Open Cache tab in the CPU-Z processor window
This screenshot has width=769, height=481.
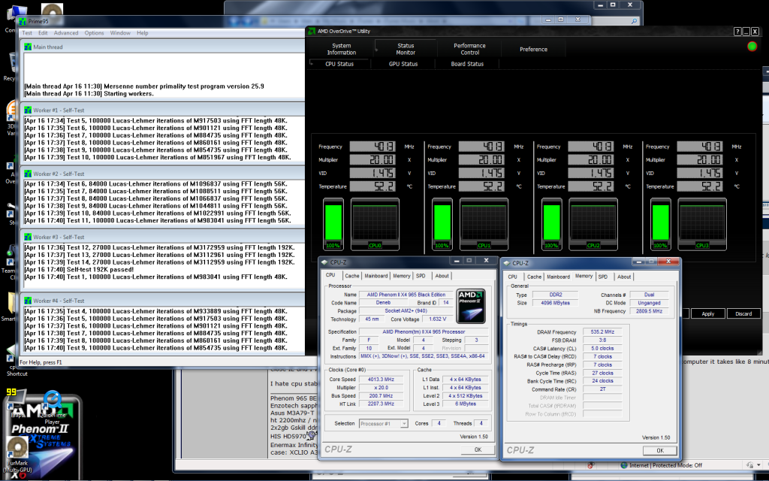click(x=352, y=276)
